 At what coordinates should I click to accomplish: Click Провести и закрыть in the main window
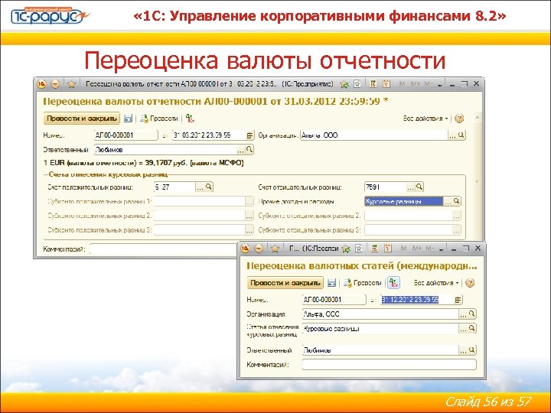82,119
